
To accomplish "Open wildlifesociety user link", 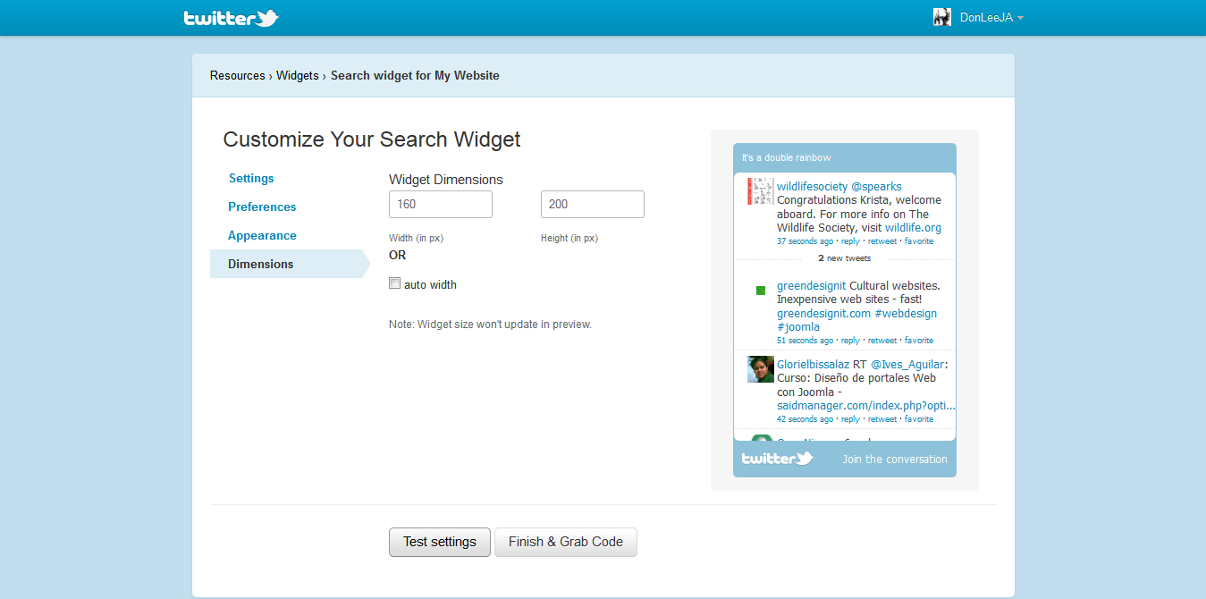I will [x=812, y=187].
